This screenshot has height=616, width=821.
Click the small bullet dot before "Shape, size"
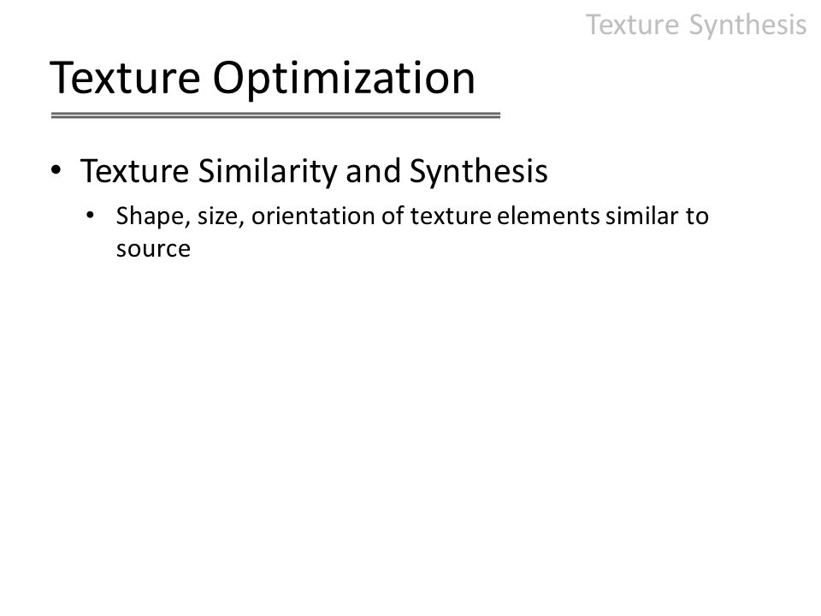(91, 215)
